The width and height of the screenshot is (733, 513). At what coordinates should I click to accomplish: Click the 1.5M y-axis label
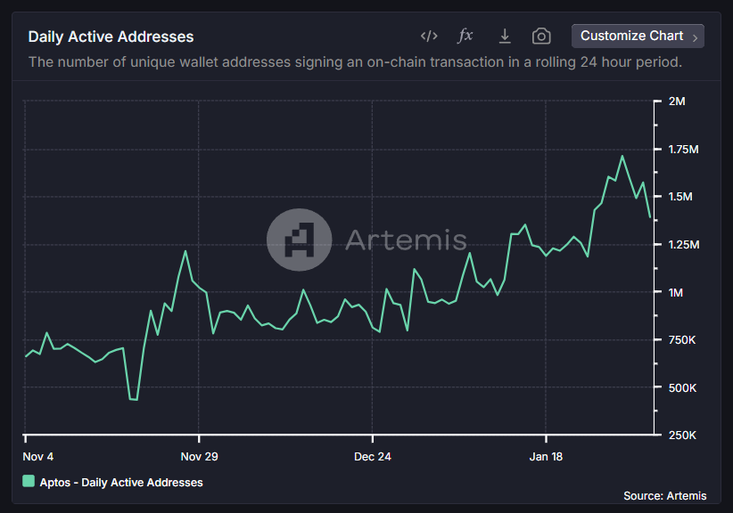coord(680,197)
